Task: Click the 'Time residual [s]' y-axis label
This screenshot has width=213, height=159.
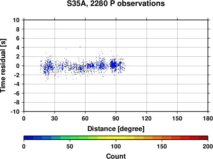Action: click(x=3, y=66)
